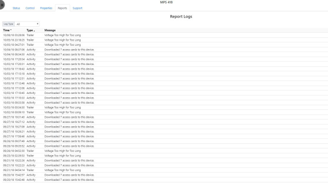Open the Support tab
The width and height of the screenshot is (328, 183).
pos(77,8)
